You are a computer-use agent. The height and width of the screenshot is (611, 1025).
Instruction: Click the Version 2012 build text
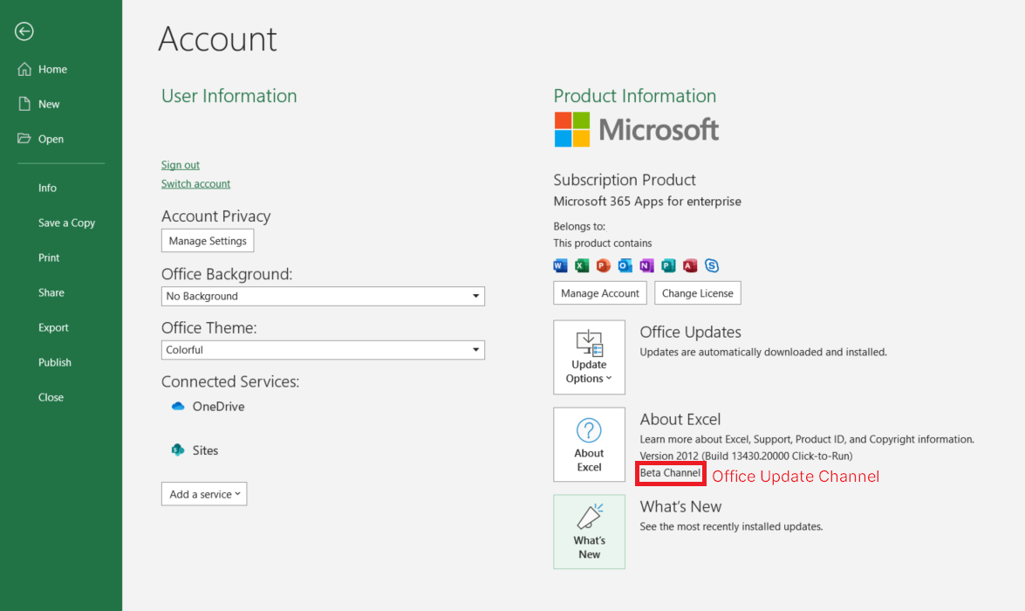pos(746,456)
